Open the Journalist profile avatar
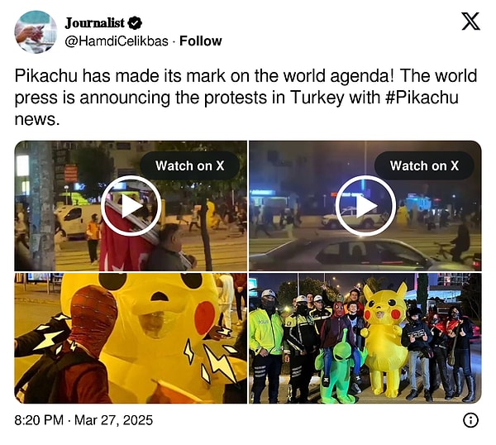Image resolution: width=496 pixels, height=445 pixels. pos(36,32)
